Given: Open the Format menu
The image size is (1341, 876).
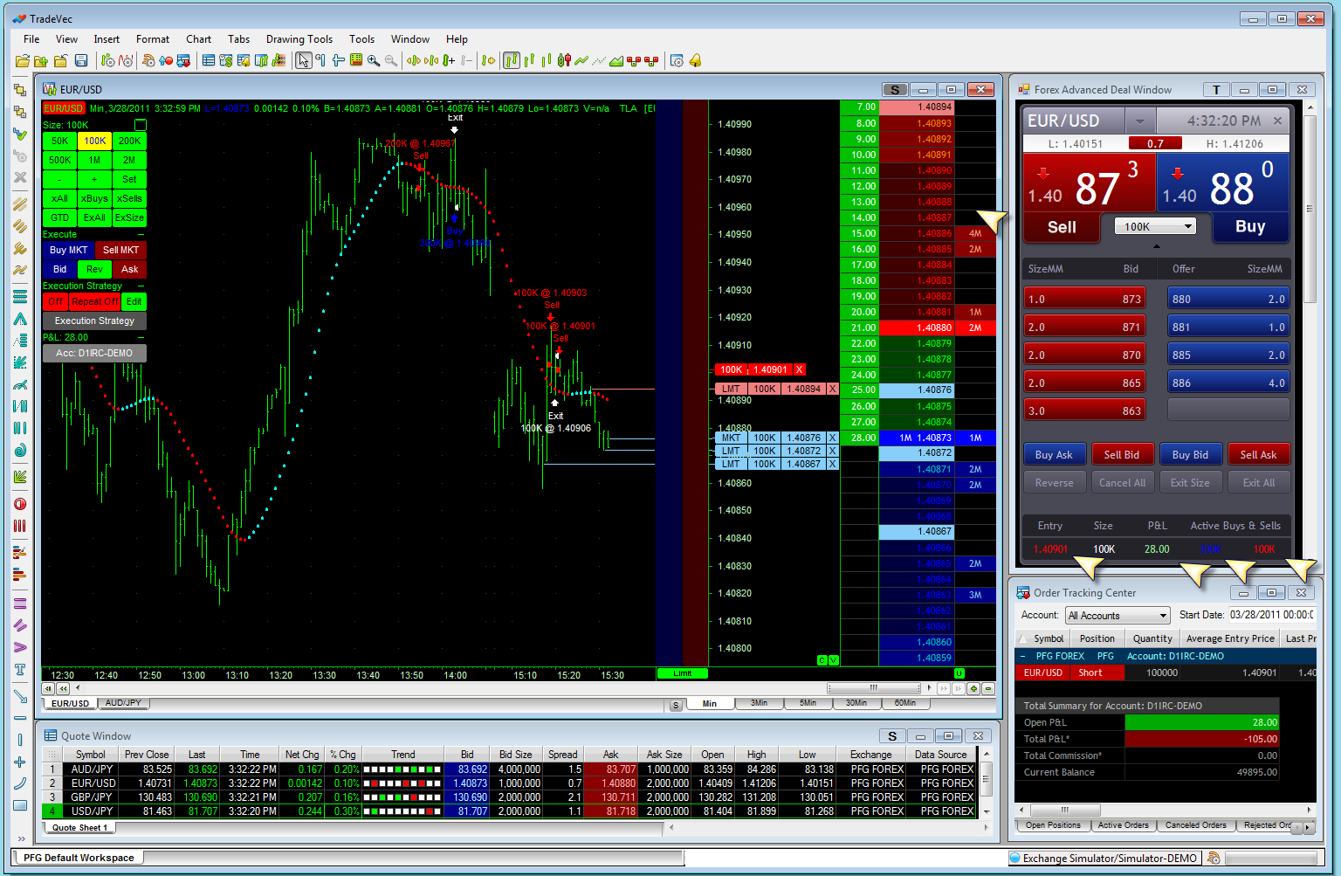Looking at the screenshot, I should (x=153, y=38).
